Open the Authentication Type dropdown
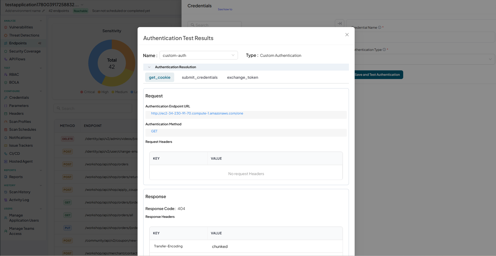The image size is (496, 256). 425,59
